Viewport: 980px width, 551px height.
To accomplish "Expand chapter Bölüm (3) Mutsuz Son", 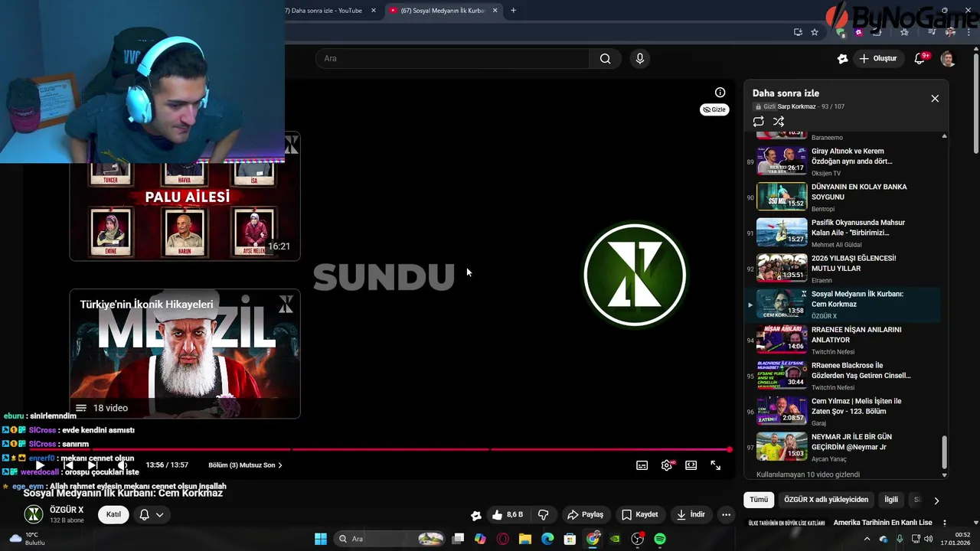I will pos(245,465).
